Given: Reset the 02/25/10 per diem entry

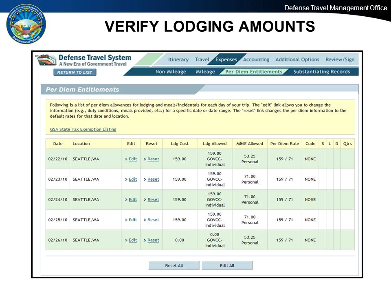Looking at the screenshot, I should point(153,220).
